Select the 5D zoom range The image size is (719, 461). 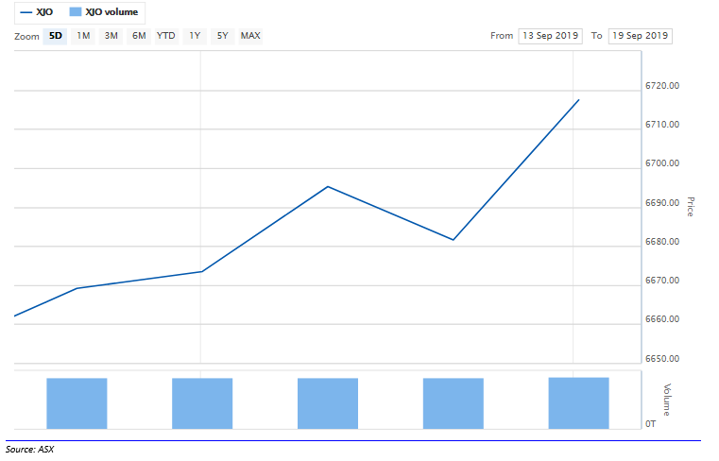56,36
